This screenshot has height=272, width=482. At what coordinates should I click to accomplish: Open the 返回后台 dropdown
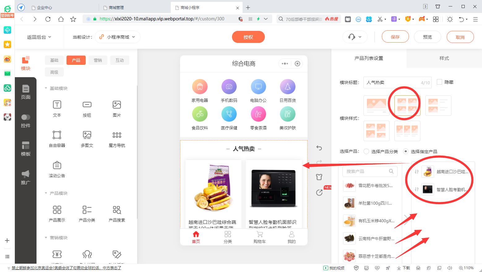click(40, 37)
